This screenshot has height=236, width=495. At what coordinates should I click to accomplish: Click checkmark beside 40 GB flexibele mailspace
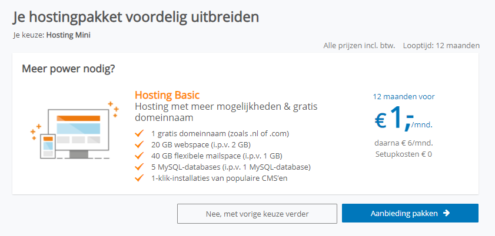pos(139,156)
